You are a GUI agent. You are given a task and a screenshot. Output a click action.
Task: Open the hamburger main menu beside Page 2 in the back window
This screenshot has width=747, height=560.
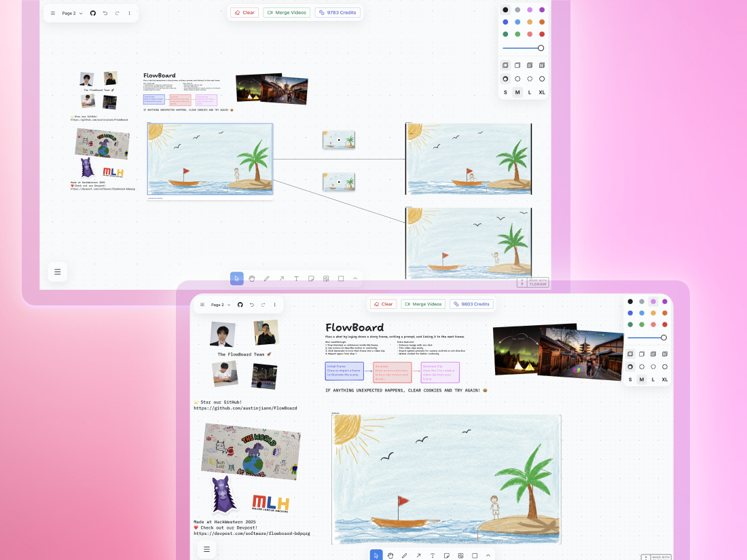point(53,13)
